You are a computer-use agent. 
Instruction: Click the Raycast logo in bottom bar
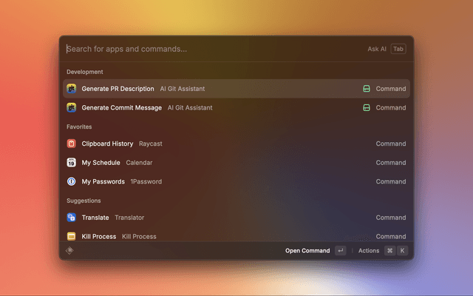[x=69, y=251]
